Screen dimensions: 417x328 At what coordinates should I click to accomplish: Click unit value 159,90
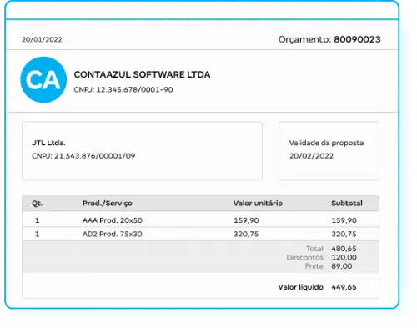pos(246,220)
